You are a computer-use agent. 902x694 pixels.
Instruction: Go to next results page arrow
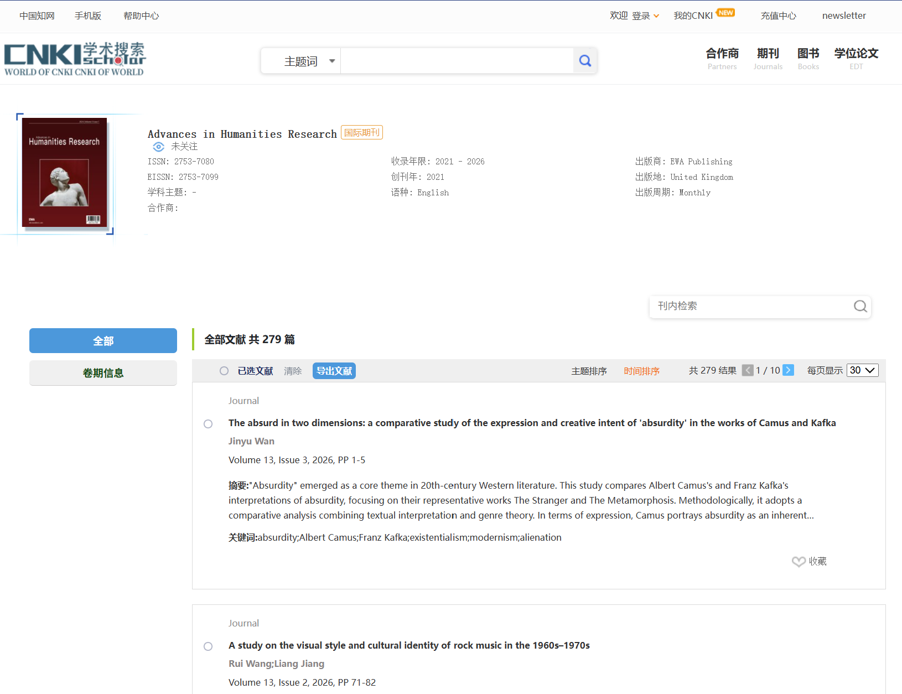click(x=789, y=370)
